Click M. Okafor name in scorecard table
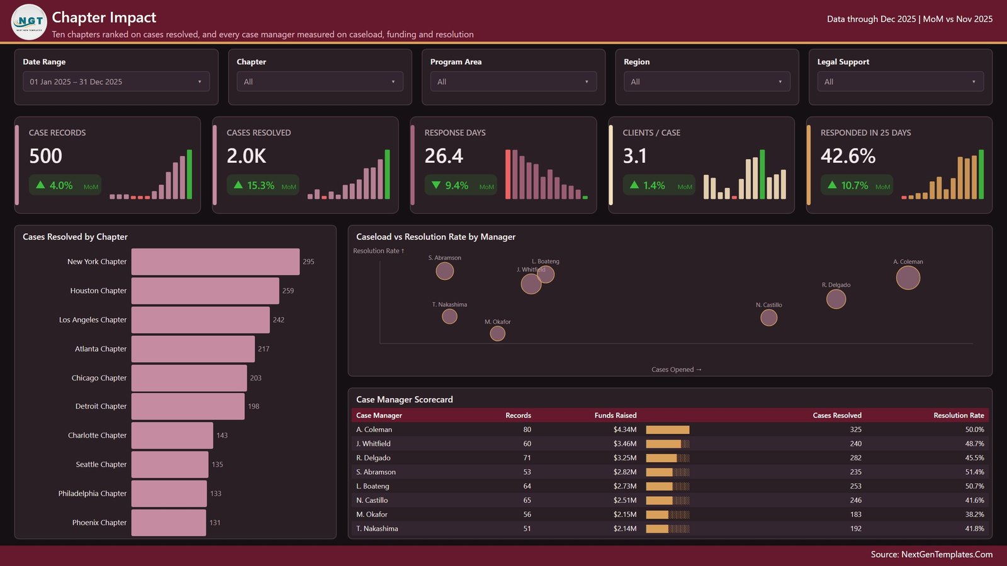Image resolution: width=1007 pixels, height=566 pixels. pos(372,514)
